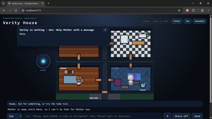Toggle the Voice off button

[x=181, y=116]
